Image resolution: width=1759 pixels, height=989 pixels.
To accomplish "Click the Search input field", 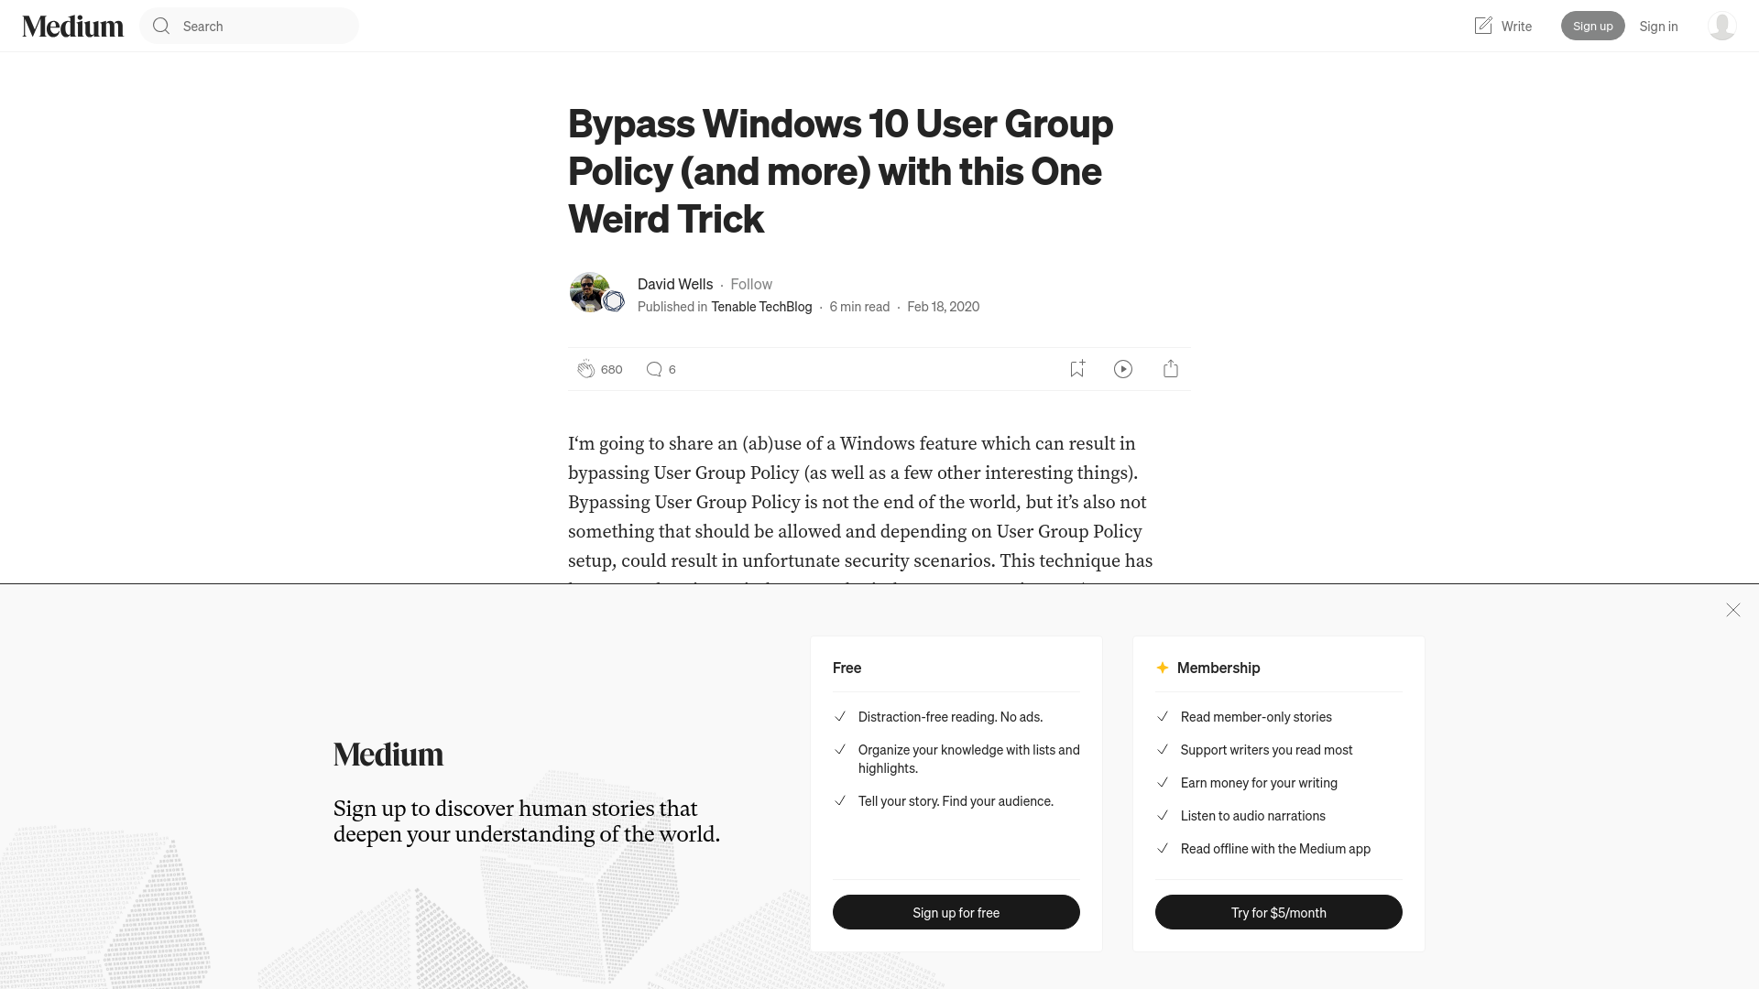I will (249, 26).
